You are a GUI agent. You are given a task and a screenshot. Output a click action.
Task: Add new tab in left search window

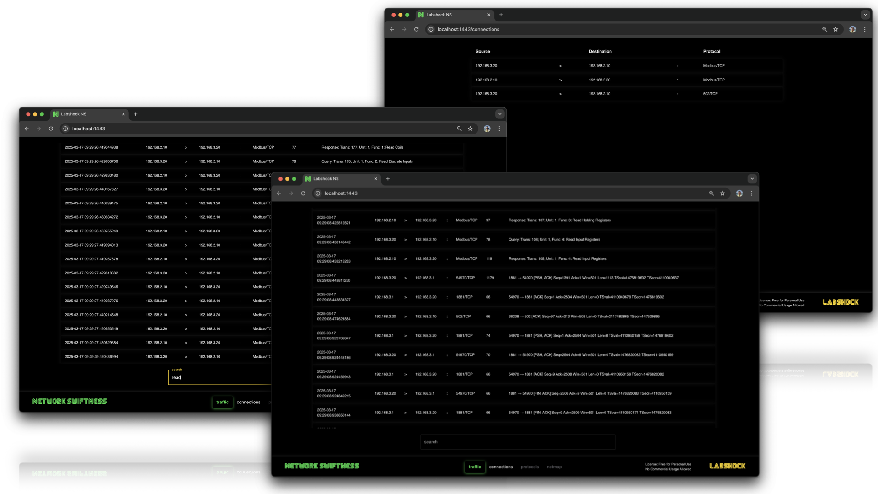[x=135, y=114]
